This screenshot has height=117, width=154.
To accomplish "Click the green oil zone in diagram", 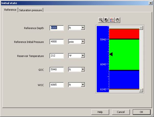I will pyautogui.click(x=124, y=54).
